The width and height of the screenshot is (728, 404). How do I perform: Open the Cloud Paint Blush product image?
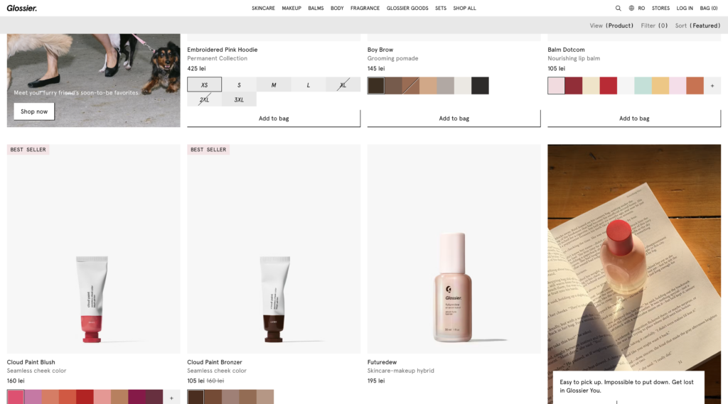point(93,249)
